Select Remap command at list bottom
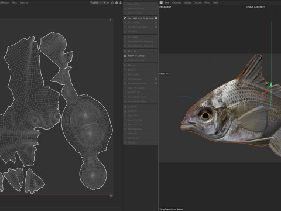281x211 pixels. point(140,142)
